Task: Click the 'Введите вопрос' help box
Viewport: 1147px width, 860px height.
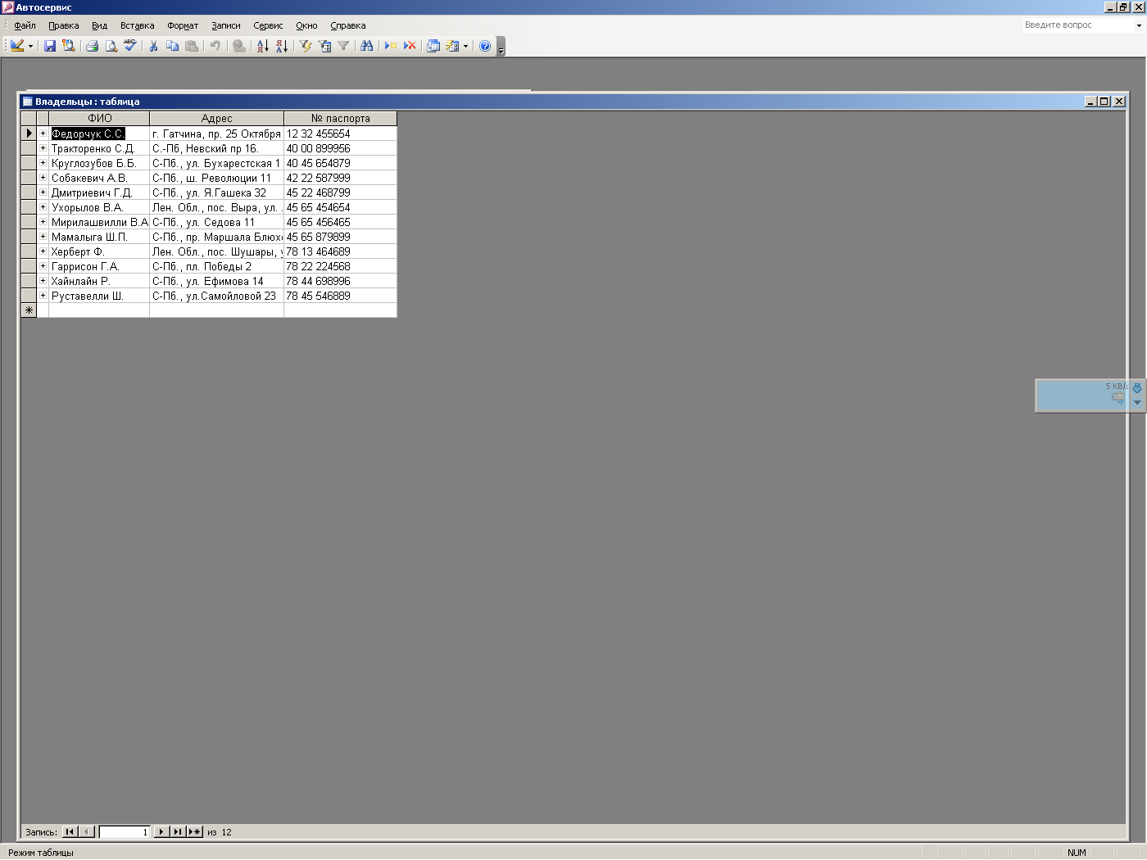Action: pyautogui.click(x=1077, y=25)
